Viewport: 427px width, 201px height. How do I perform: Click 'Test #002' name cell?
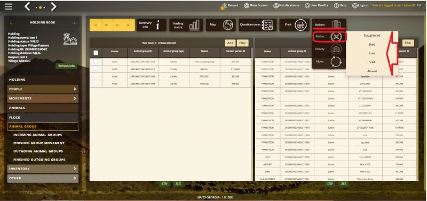click(366, 164)
